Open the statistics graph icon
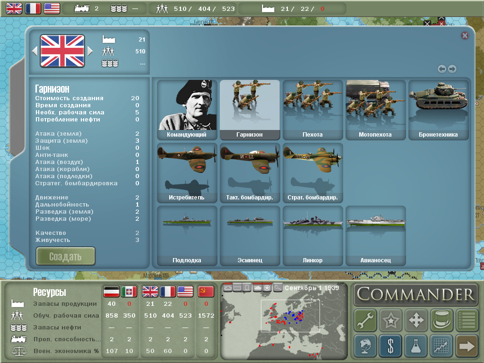 (x=441, y=346)
